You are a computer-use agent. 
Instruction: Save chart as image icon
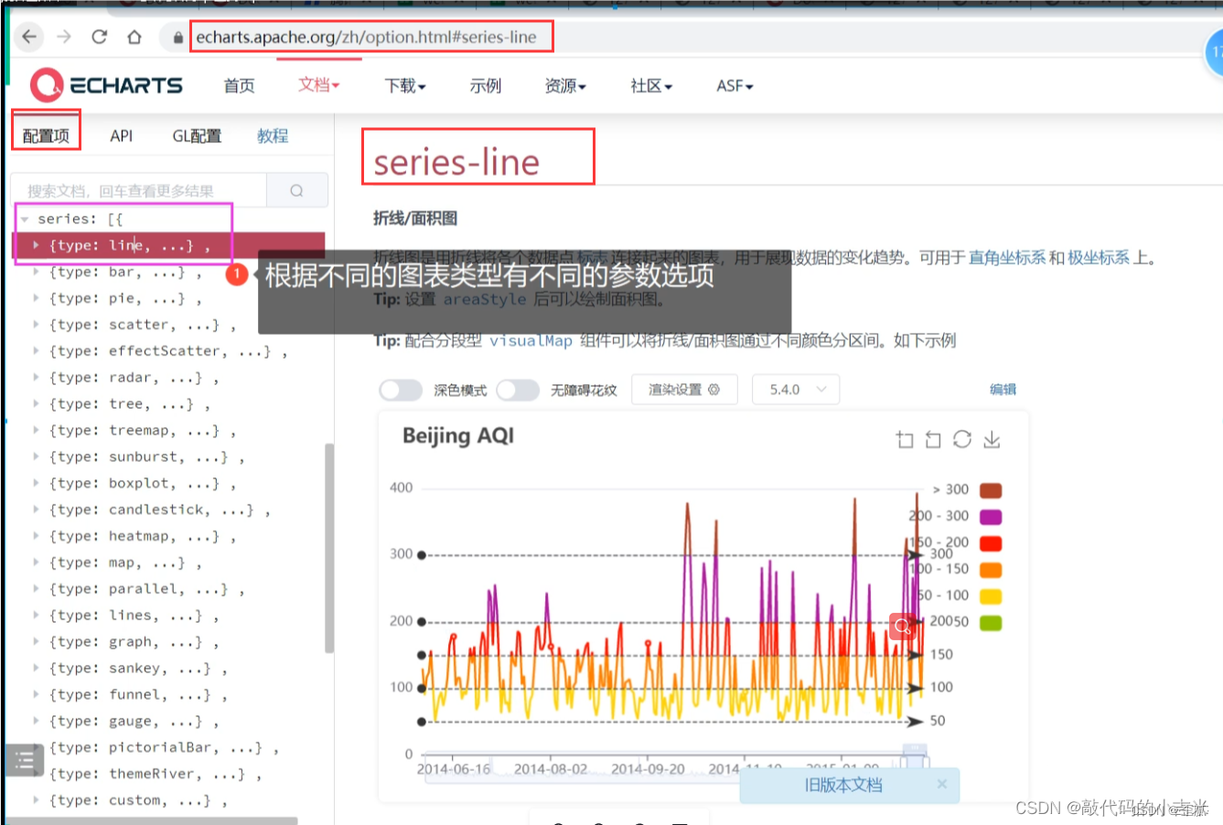tap(992, 439)
